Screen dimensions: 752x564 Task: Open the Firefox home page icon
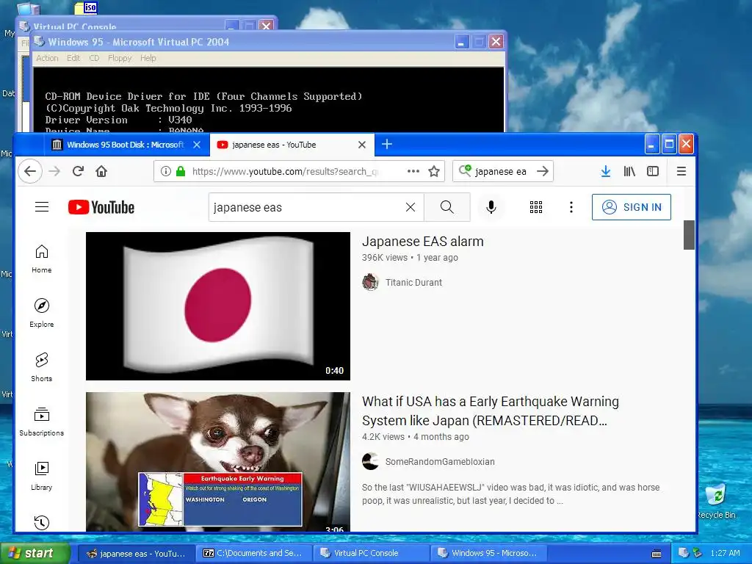coord(101,171)
